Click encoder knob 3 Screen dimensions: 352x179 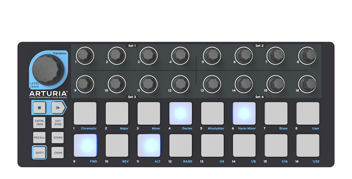148,56
